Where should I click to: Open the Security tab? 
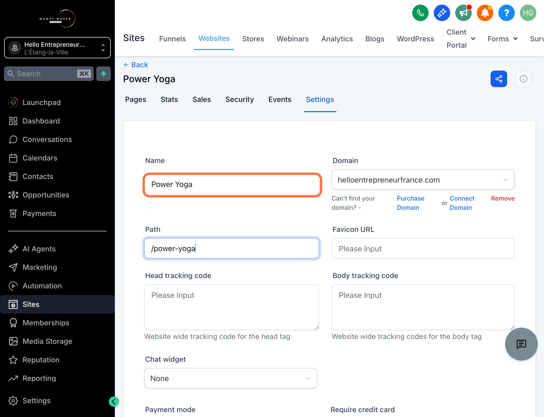click(x=239, y=99)
